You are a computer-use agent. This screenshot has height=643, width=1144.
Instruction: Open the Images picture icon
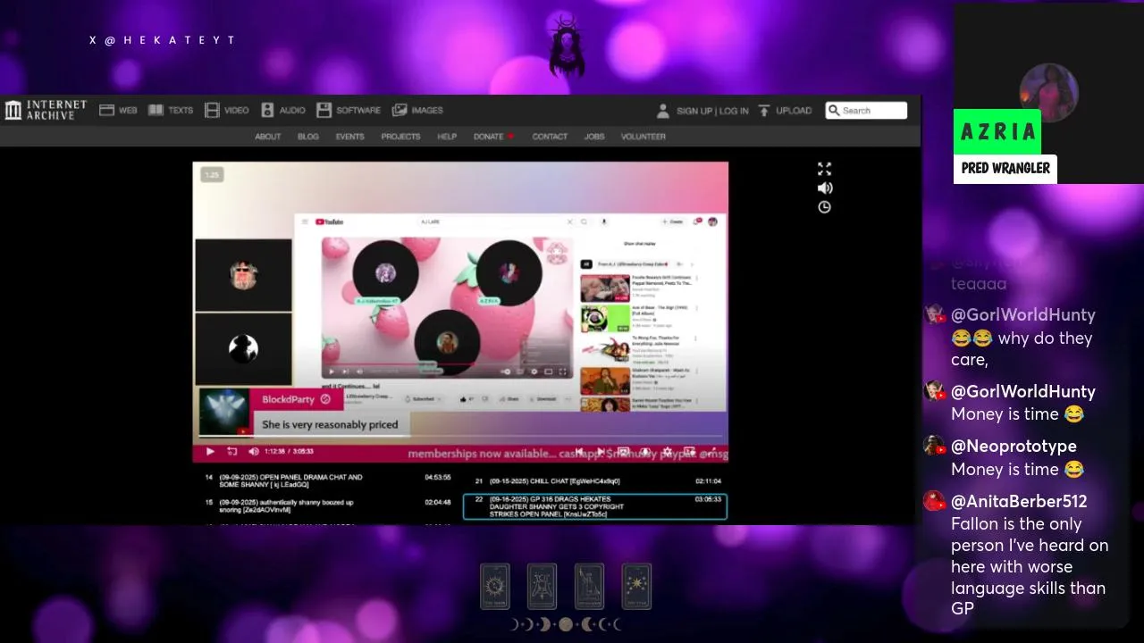coord(400,110)
